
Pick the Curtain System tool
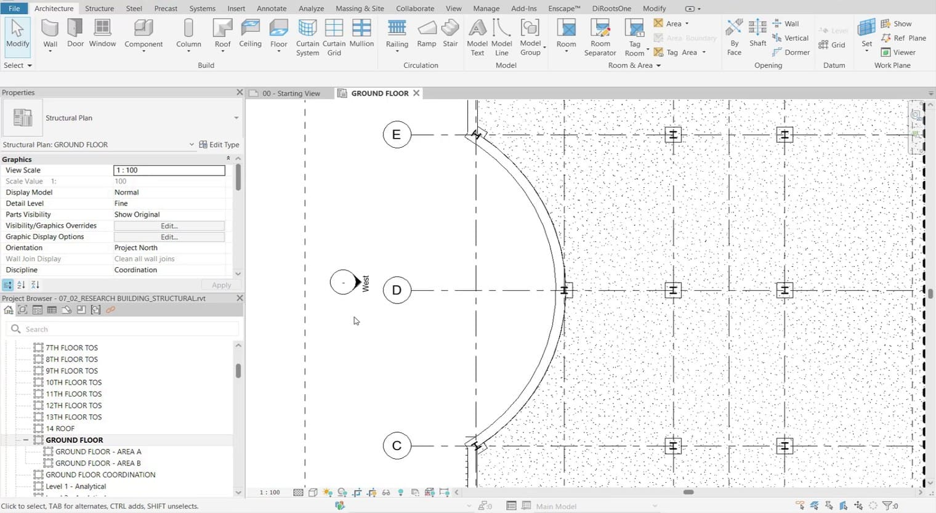307,37
